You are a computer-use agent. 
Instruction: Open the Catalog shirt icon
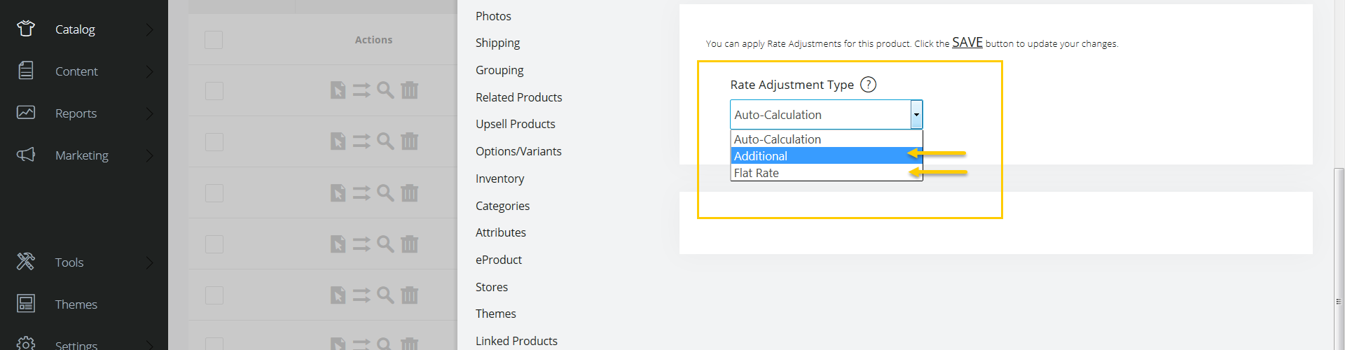[x=26, y=29]
